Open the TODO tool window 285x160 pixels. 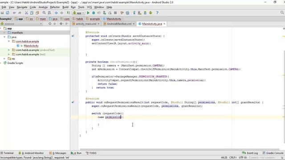point(91,153)
